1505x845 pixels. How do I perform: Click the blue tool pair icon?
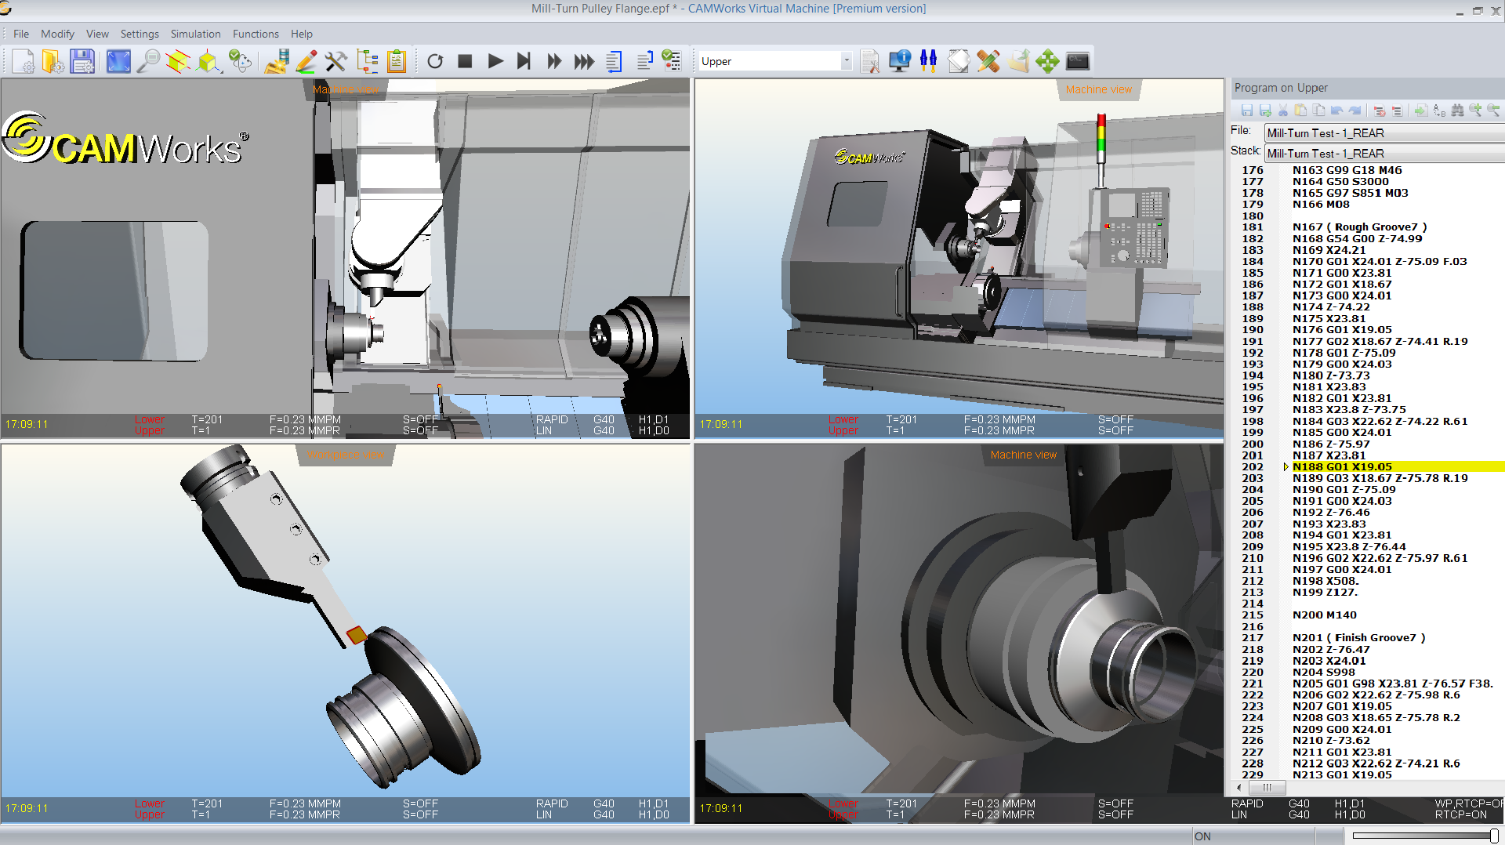pos(929,61)
